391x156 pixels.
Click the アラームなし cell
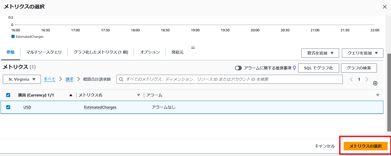coord(164,107)
